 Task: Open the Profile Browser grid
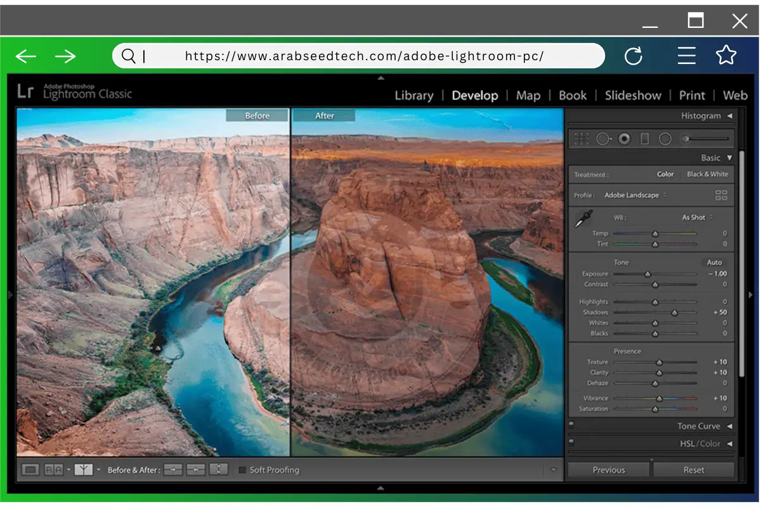721,195
